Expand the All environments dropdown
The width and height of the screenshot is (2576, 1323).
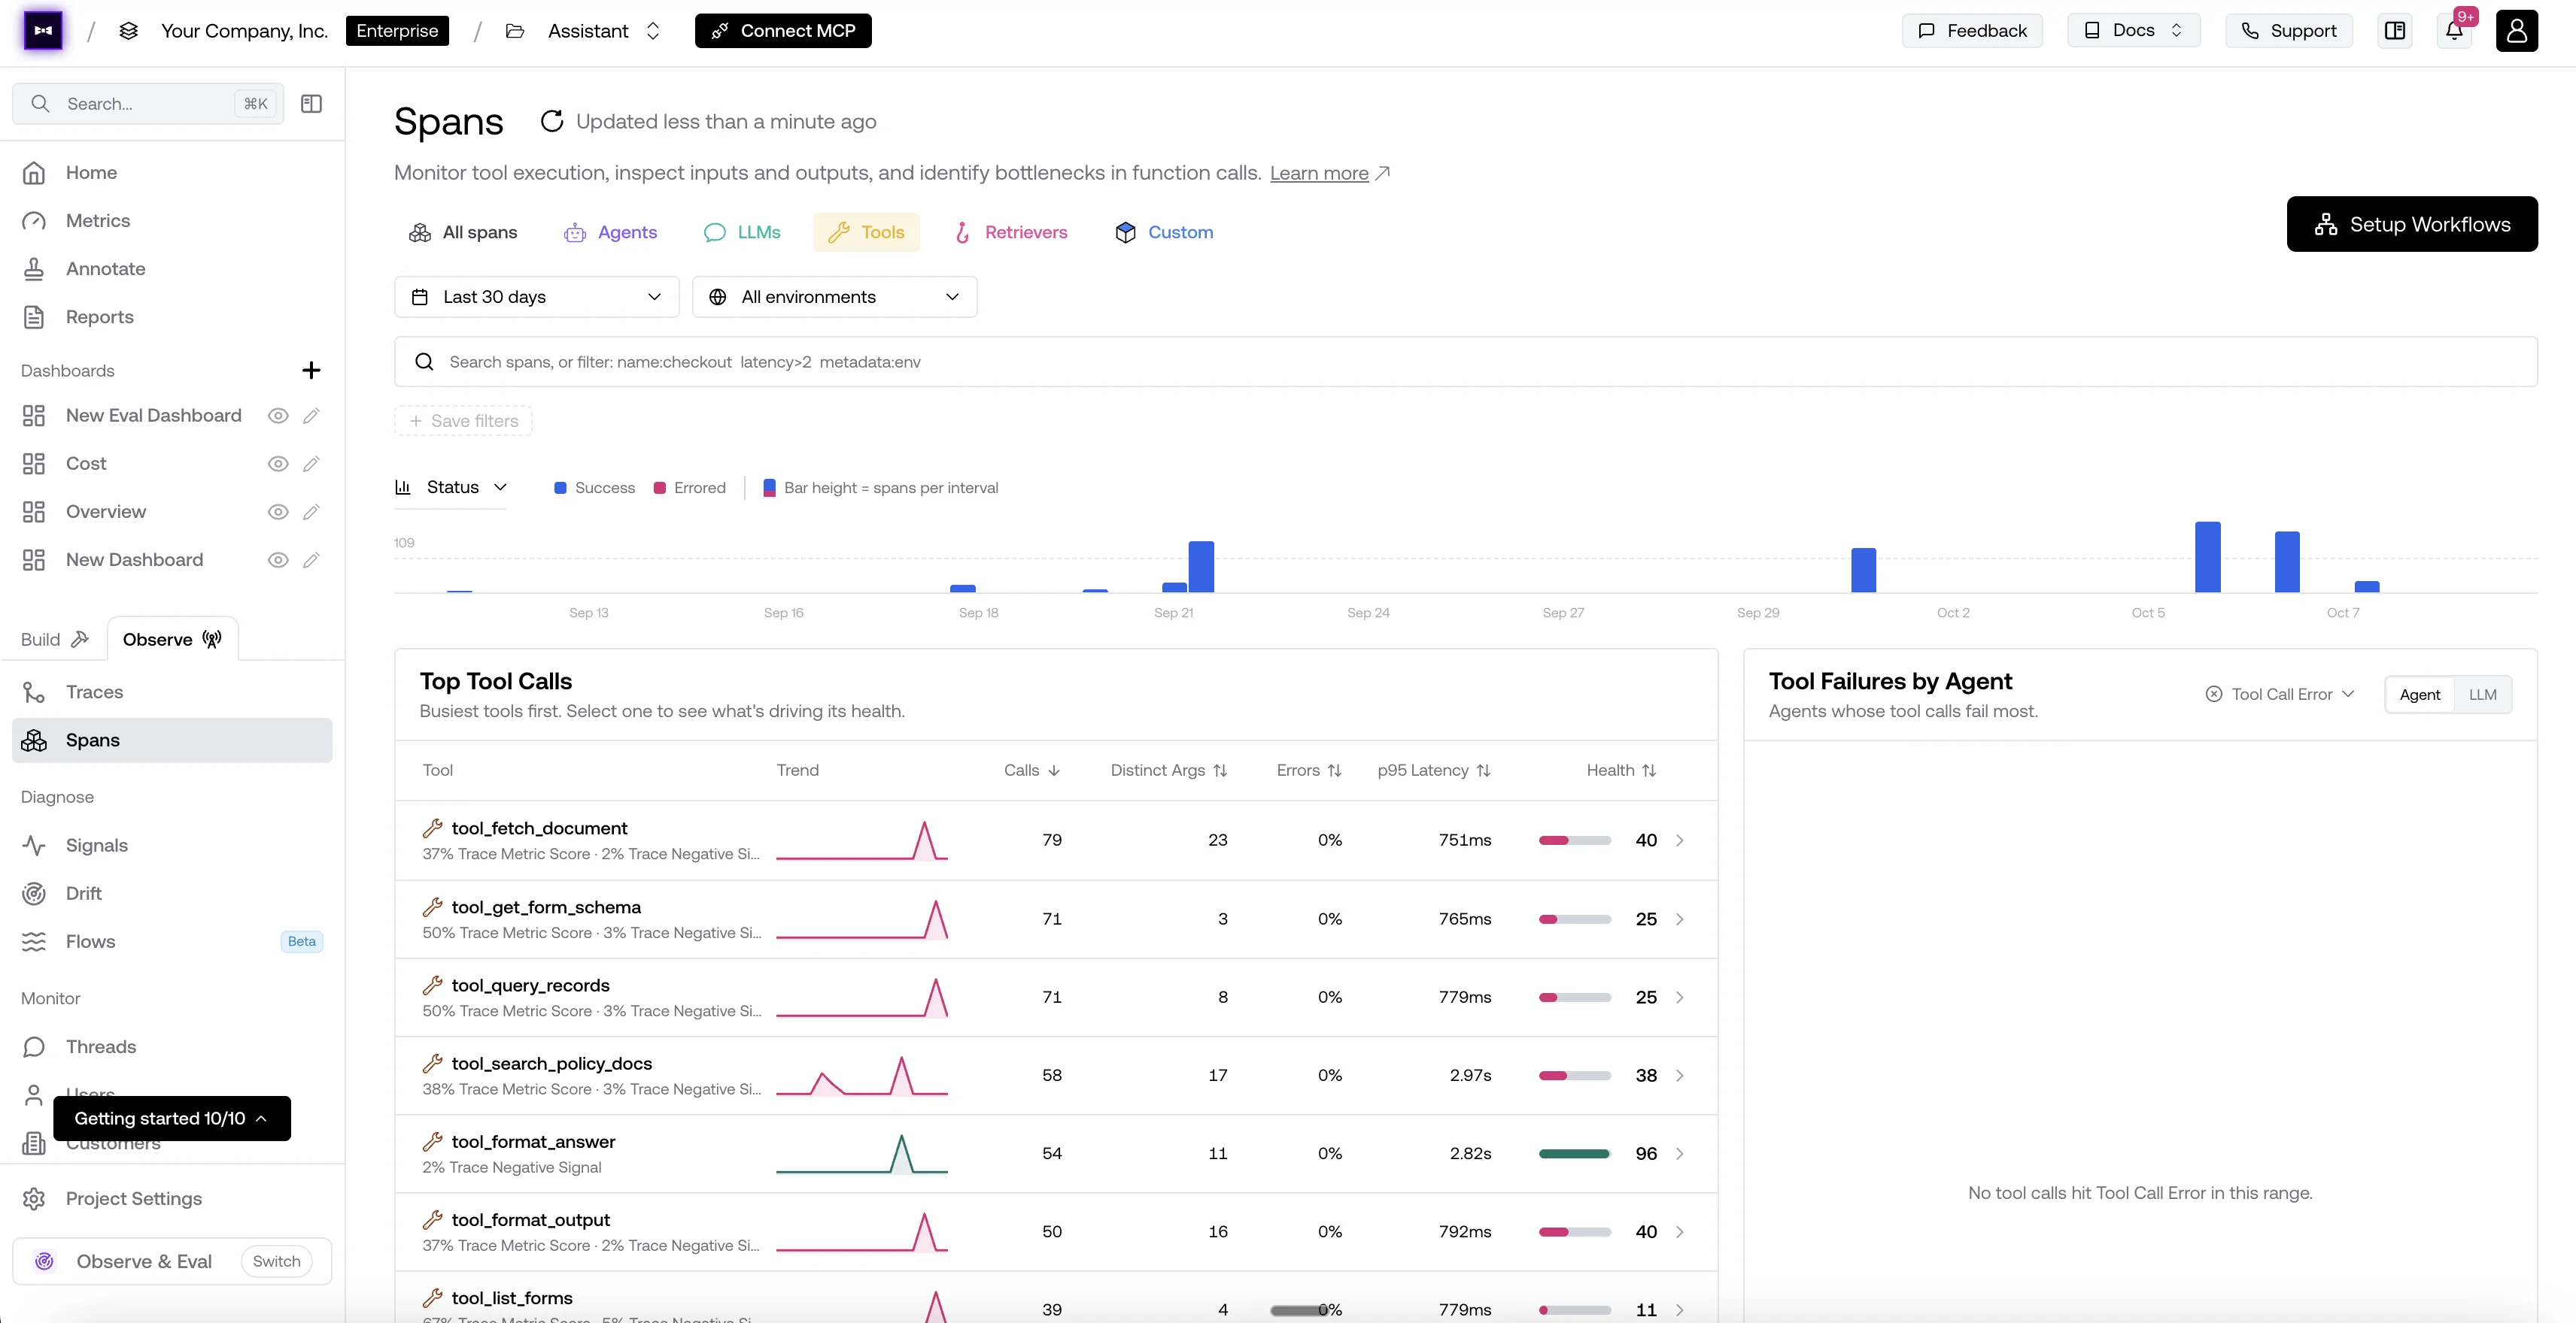(x=834, y=297)
